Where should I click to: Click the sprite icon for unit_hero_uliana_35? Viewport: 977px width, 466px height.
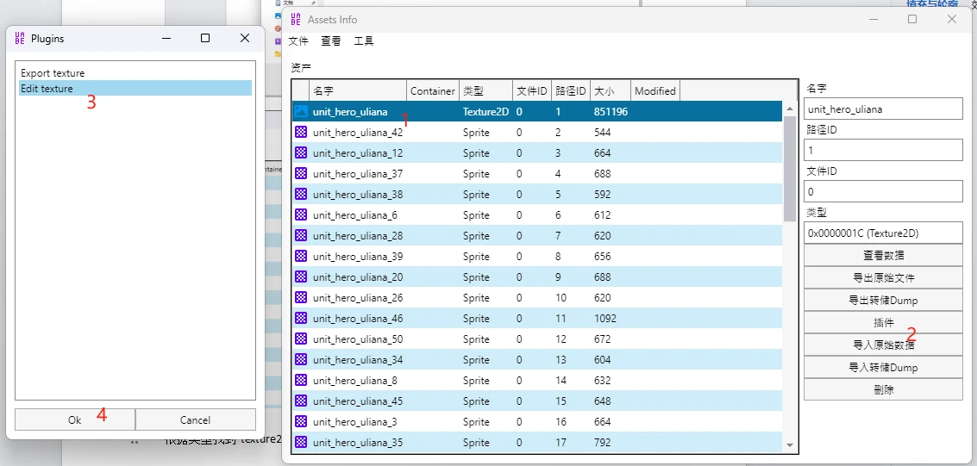coord(301,443)
